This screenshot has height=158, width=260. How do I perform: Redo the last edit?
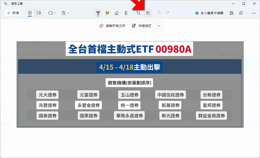click(168, 13)
